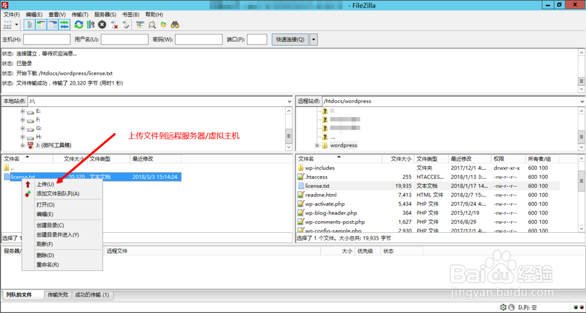
Task: Toggle synchronized browsing
Action: pos(163,25)
